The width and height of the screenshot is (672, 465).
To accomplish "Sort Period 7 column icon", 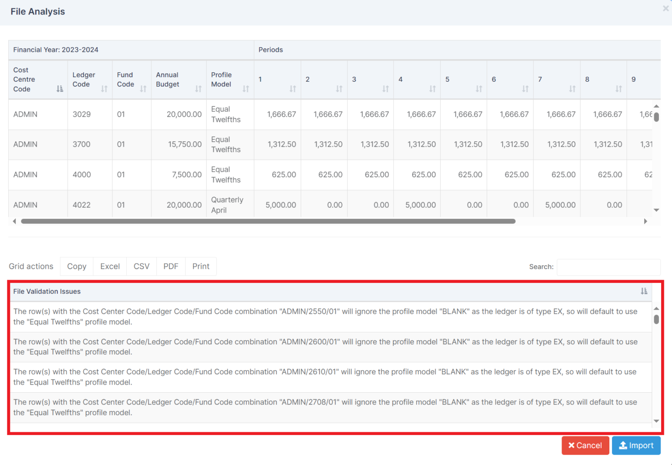I will 572,89.
